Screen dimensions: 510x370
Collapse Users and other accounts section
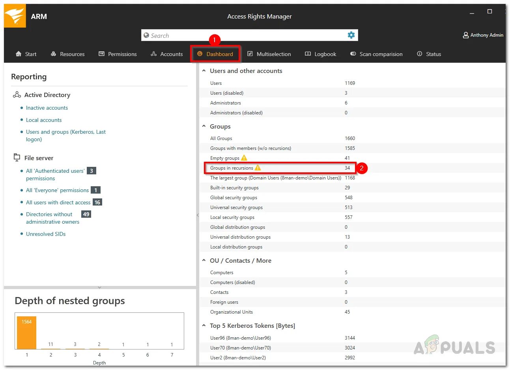(204, 71)
